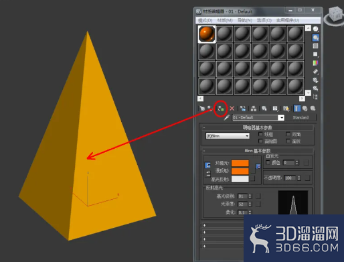Open Material ID Channel flyout icon

point(275,109)
